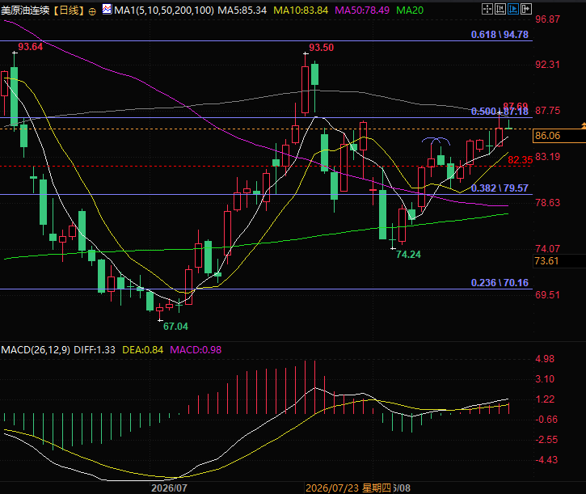Click the 2026/07/23 星期四 crosshair date tag
The width and height of the screenshot is (586, 494).
click(x=348, y=488)
